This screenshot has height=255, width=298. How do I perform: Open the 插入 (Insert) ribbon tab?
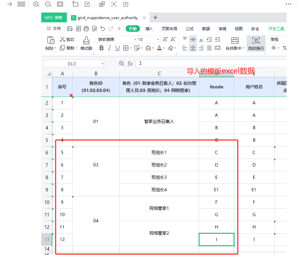149,29
